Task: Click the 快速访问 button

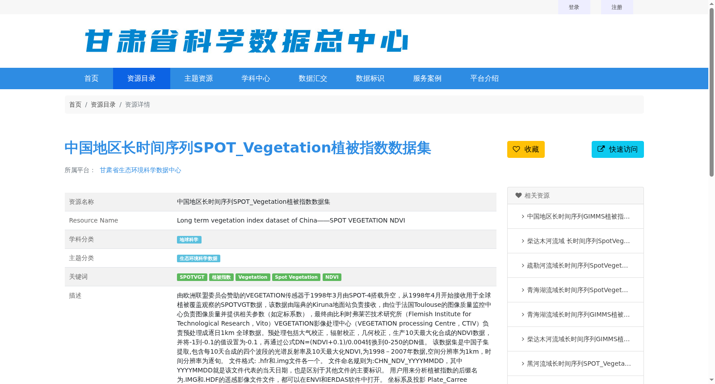Action: point(618,149)
